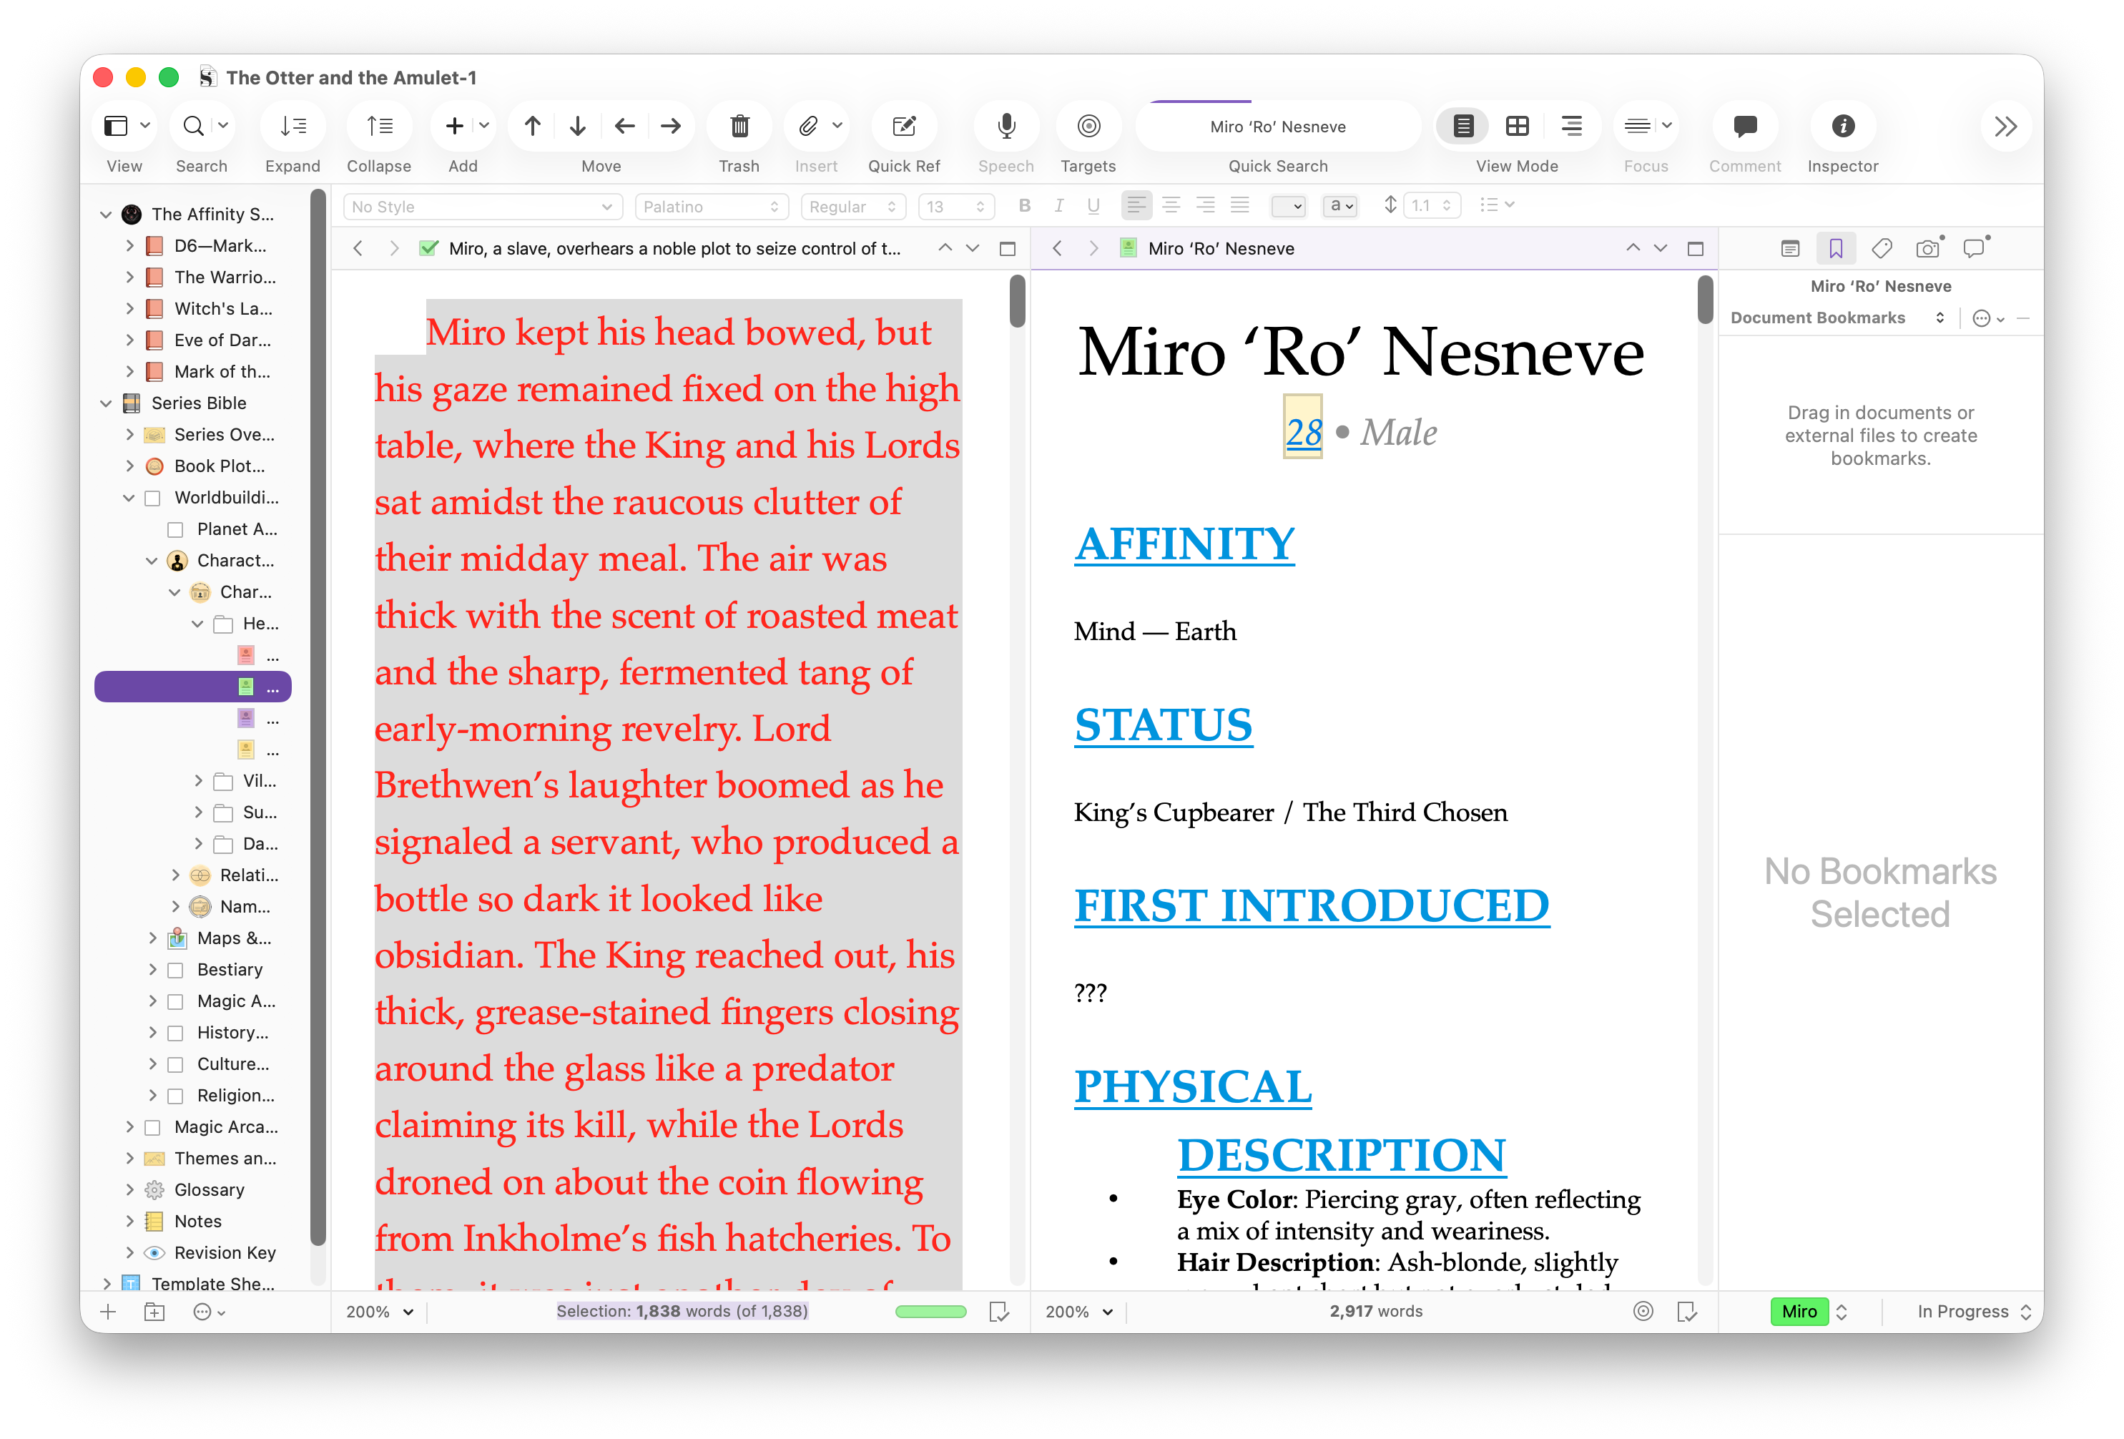Click the Comment bubble icon
The width and height of the screenshot is (2124, 1439).
pyautogui.click(x=1745, y=126)
